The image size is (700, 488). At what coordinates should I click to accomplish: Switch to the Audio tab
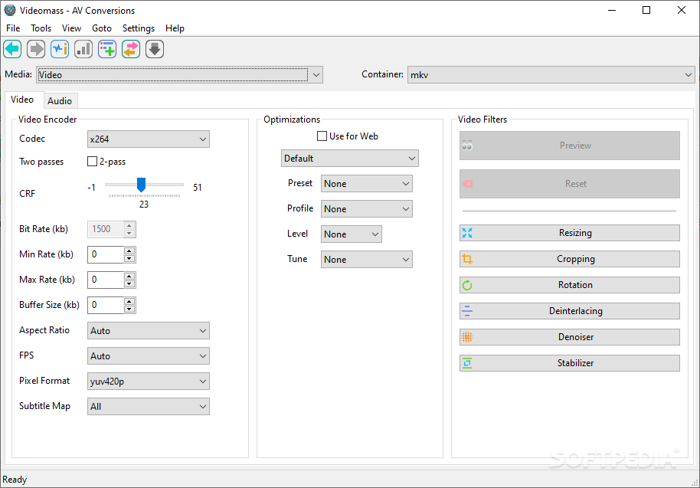[60, 101]
